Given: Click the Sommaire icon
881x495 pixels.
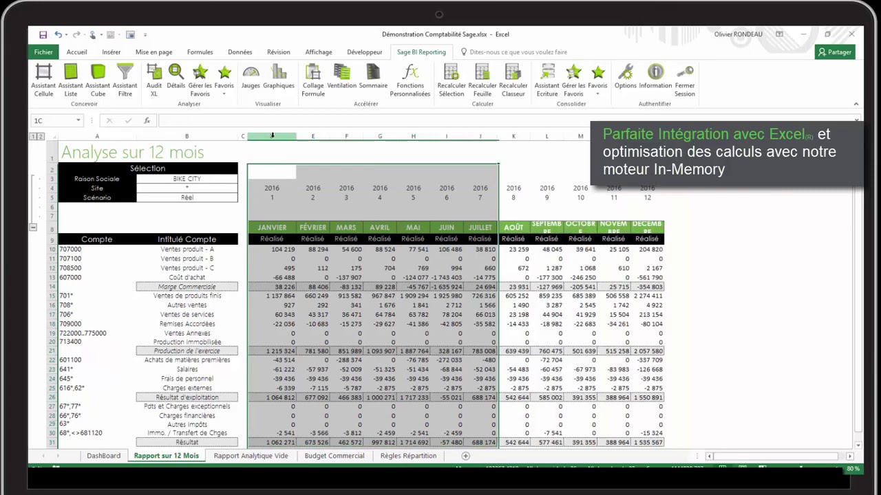Looking at the screenshot, I should 373,76.
